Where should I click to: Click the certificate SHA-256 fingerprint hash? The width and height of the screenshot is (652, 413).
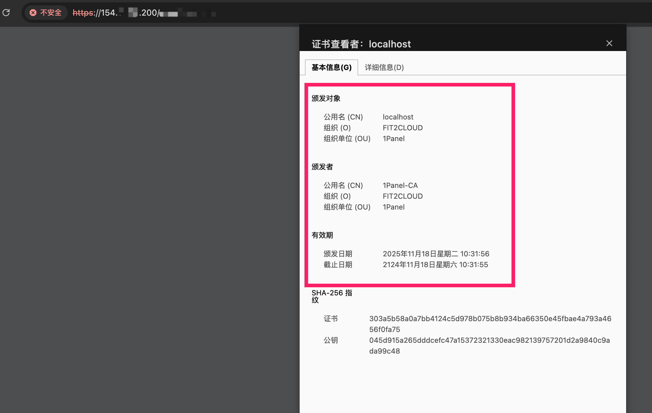pos(490,319)
